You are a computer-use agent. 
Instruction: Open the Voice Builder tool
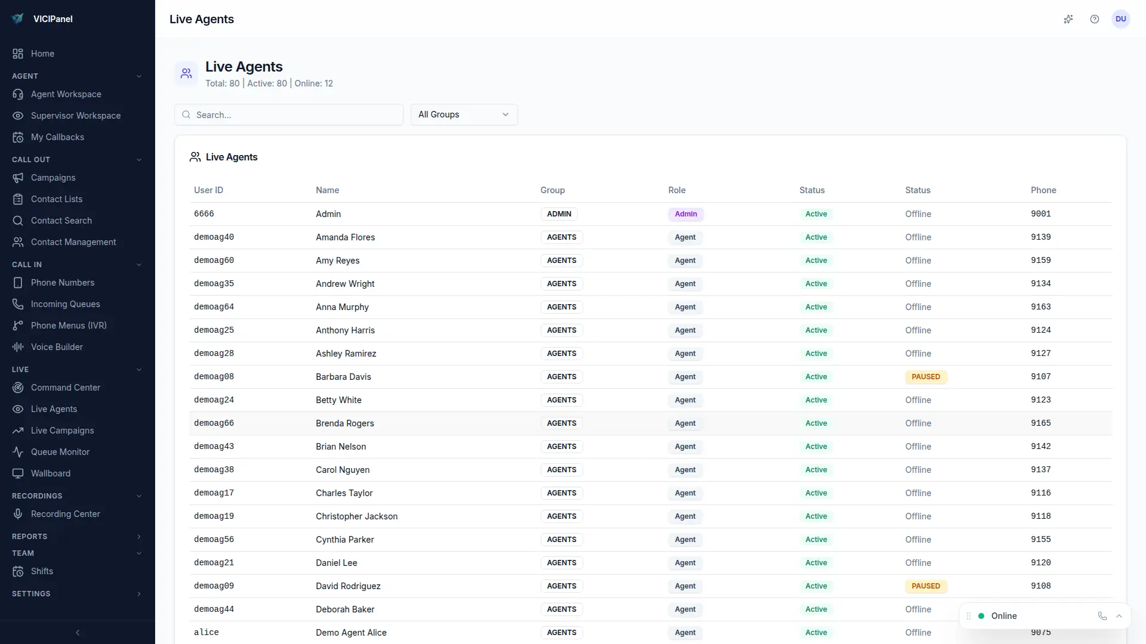(x=56, y=346)
